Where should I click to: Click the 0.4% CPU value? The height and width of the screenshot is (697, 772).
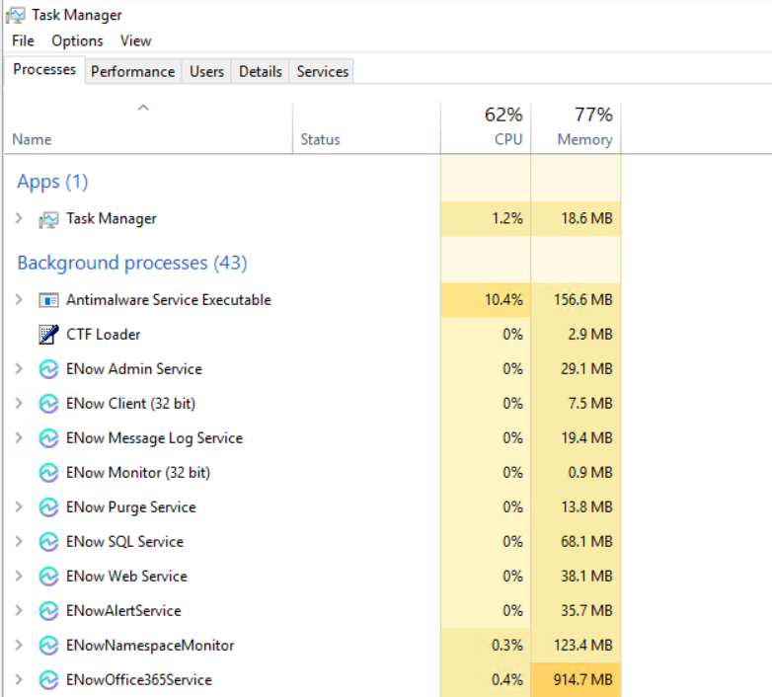click(507, 680)
